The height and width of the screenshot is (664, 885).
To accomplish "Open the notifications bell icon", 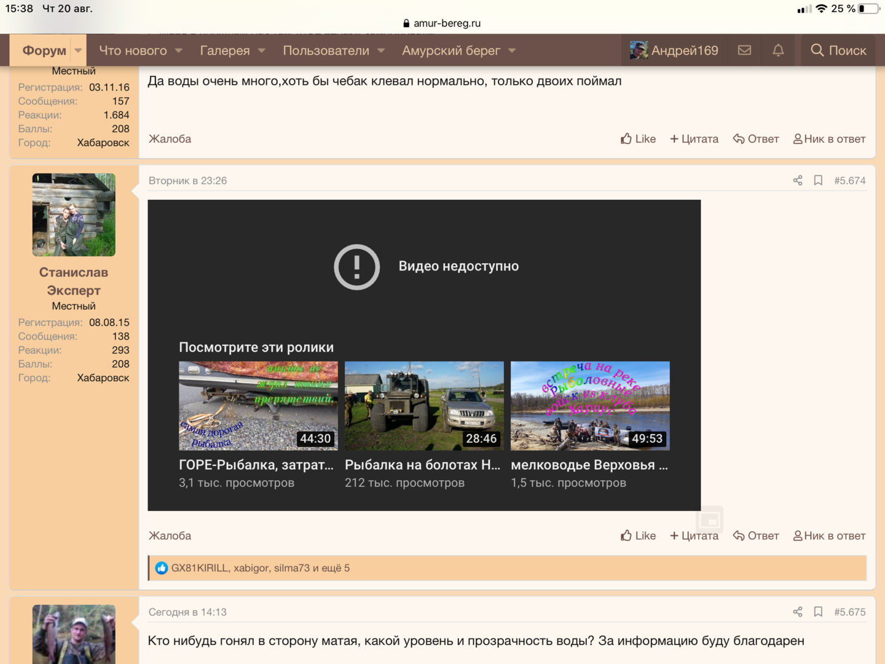I will [x=778, y=50].
